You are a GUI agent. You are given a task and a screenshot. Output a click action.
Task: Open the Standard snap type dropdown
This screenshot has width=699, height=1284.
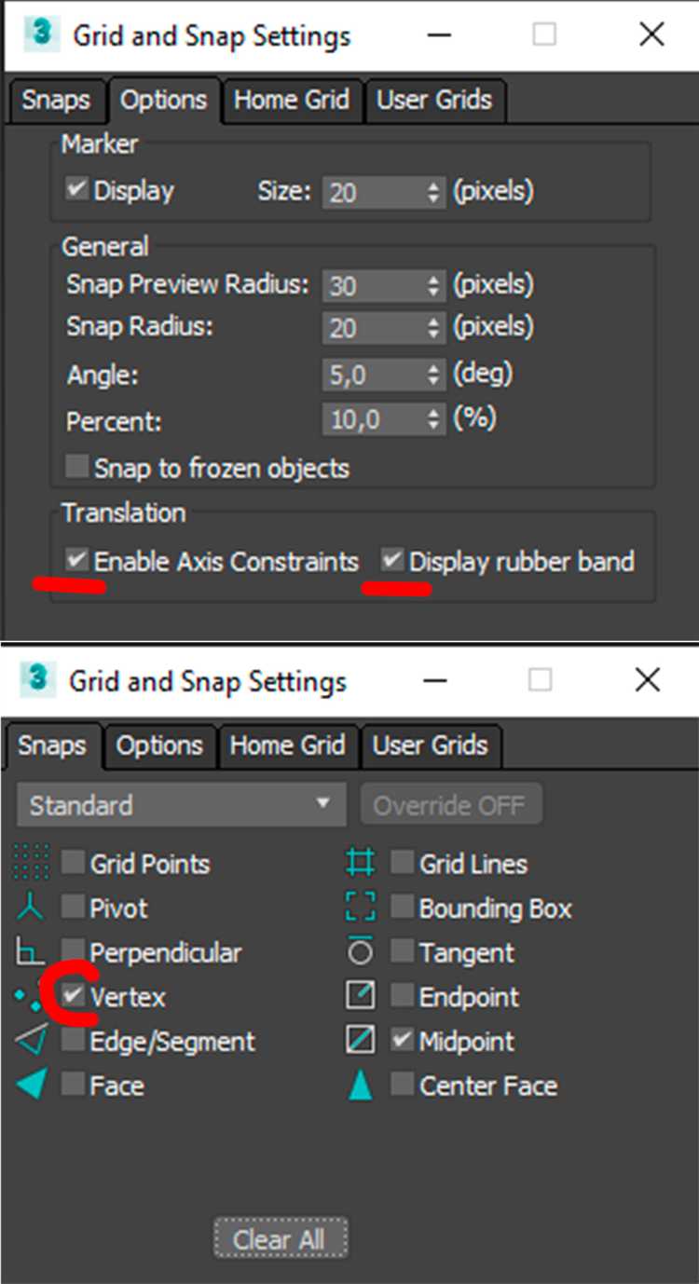[181, 805]
